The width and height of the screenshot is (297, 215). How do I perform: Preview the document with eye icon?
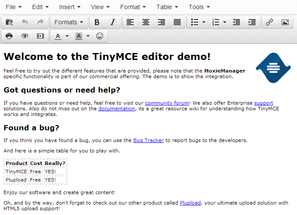(x=25, y=36)
